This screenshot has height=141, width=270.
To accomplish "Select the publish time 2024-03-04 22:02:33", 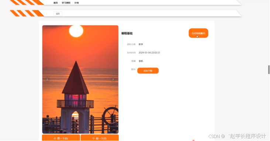I will pos(149,53).
